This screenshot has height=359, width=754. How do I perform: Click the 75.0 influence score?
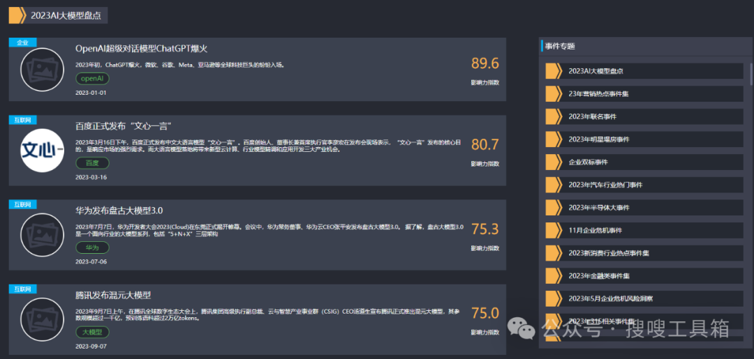pos(485,314)
